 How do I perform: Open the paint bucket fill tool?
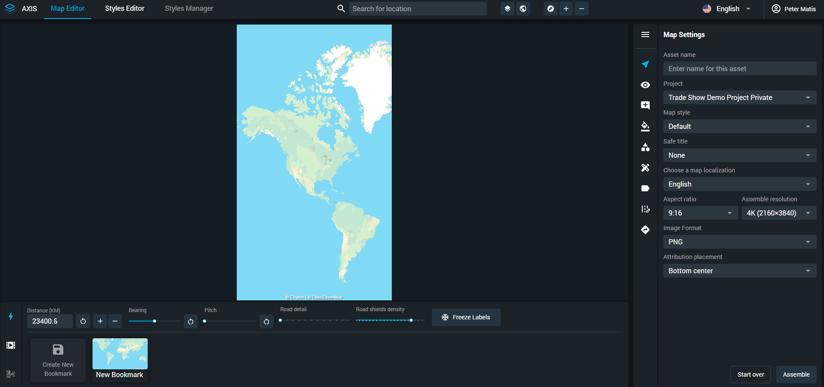tap(645, 126)
